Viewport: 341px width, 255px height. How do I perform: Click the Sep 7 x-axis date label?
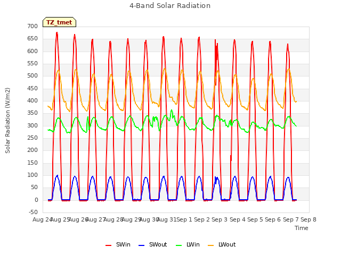291,219
